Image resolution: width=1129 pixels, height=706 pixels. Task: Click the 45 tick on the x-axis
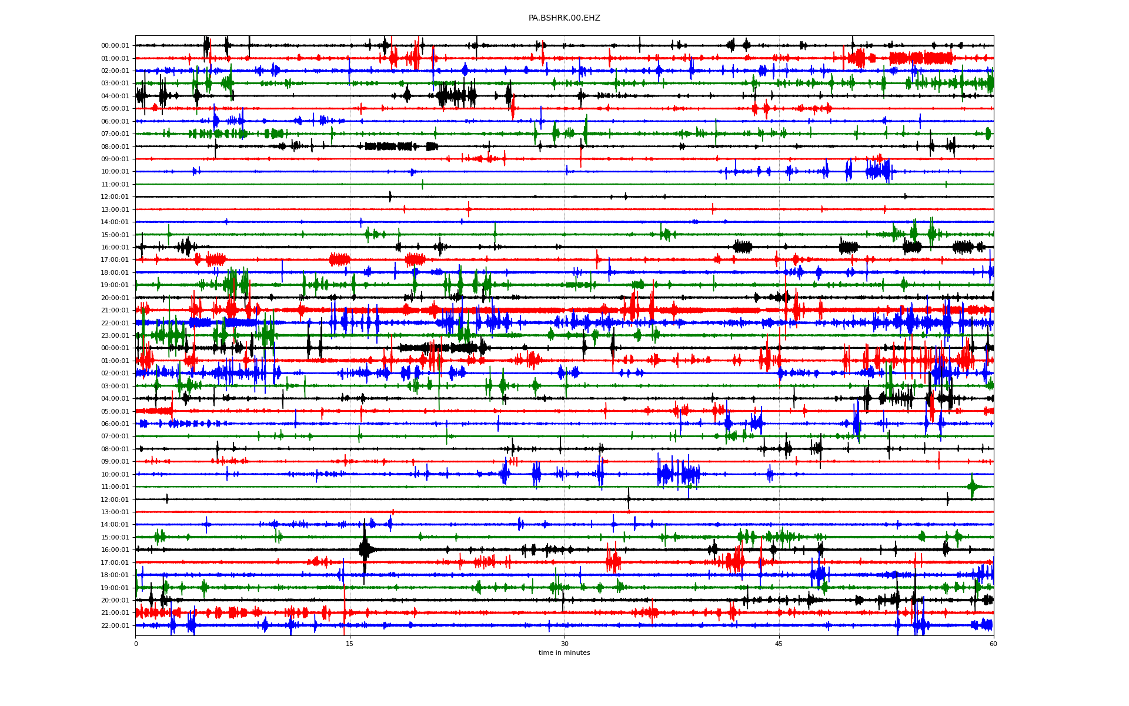(x=779, y=644)
